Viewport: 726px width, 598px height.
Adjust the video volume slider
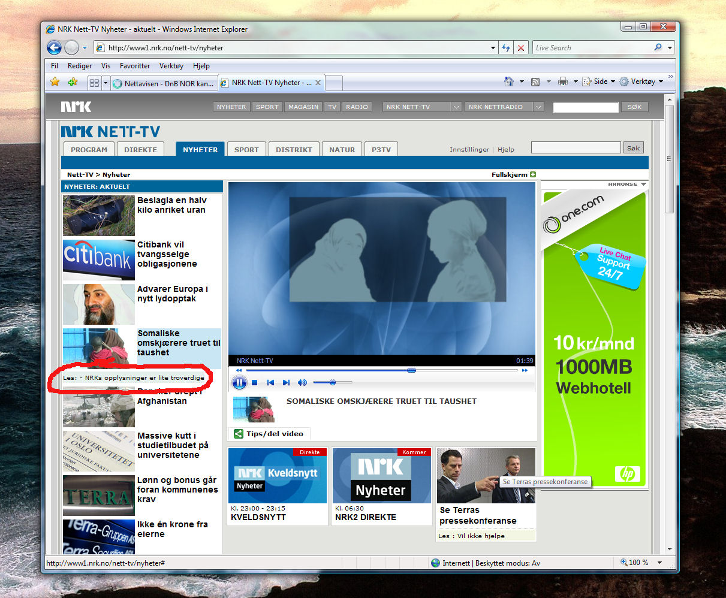pos(332,382)
